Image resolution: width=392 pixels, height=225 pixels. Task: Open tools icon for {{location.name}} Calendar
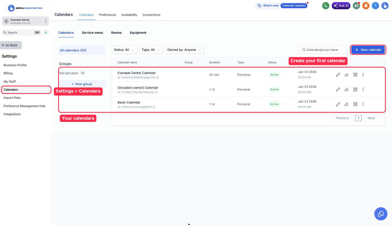355,89
